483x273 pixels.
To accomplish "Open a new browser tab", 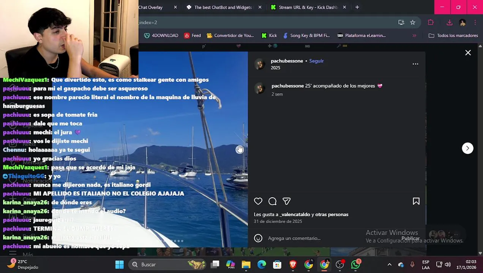I will point(357,7).
